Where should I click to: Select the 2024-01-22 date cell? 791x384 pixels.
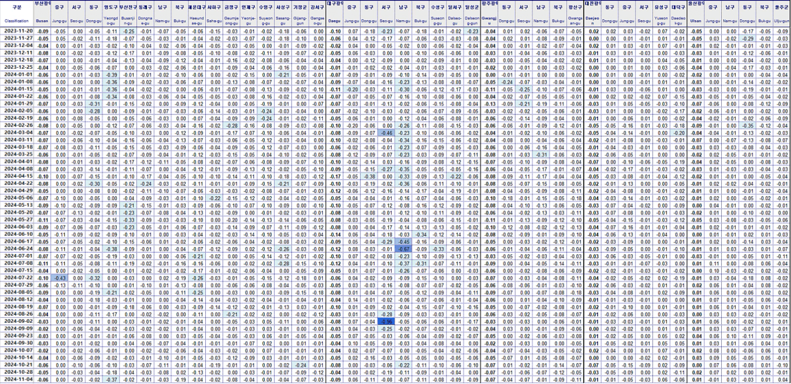pos(17,96)
